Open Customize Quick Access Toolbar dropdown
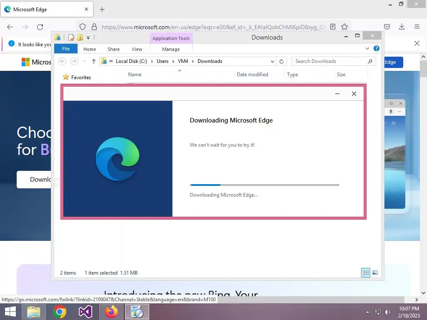 point(88,37)
